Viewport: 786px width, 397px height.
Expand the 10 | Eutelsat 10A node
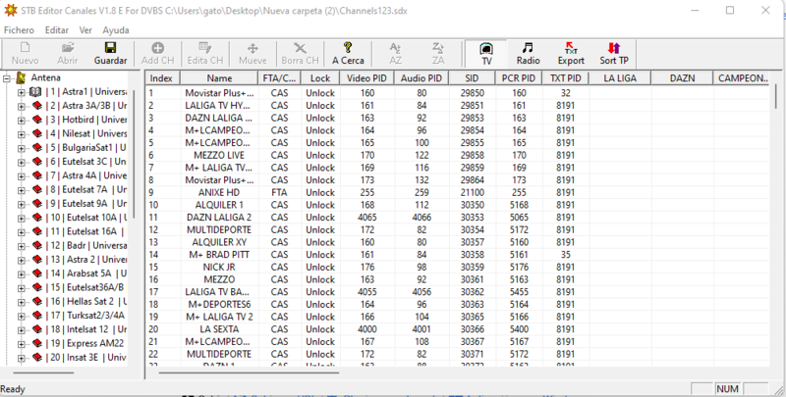click(21, 218)
